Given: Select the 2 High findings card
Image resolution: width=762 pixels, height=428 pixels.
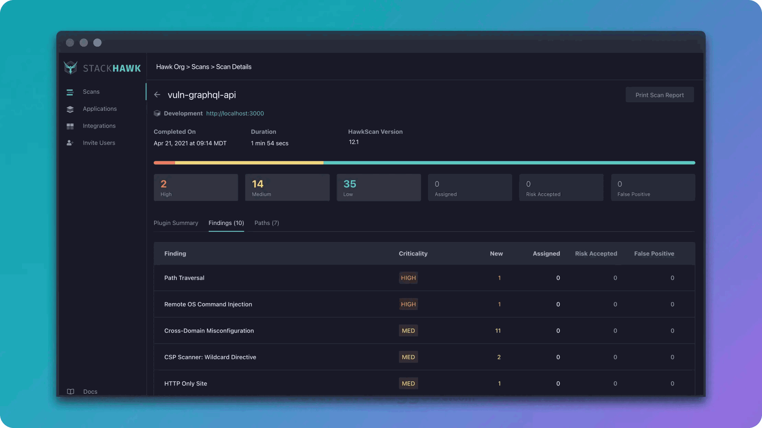Looking at the screenshot, I should coord(196,187).
